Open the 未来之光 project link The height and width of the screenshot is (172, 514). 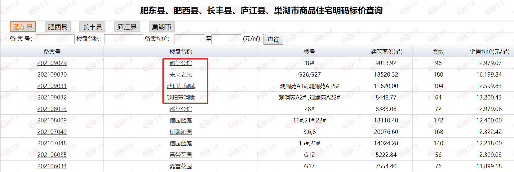click(181, 74)
